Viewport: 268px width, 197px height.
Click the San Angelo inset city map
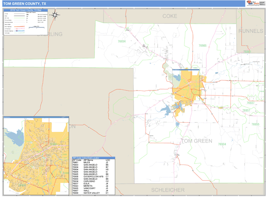tap(36, 156)
